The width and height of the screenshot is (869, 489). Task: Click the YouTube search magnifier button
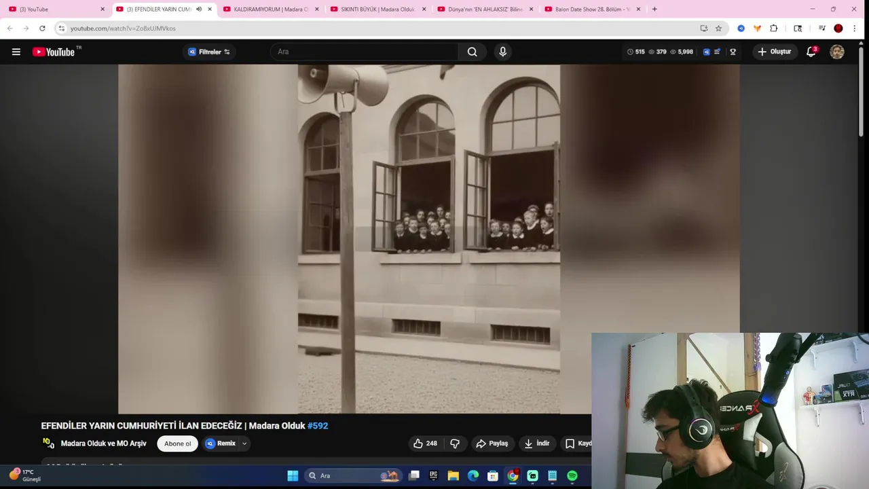click(473, 52)
